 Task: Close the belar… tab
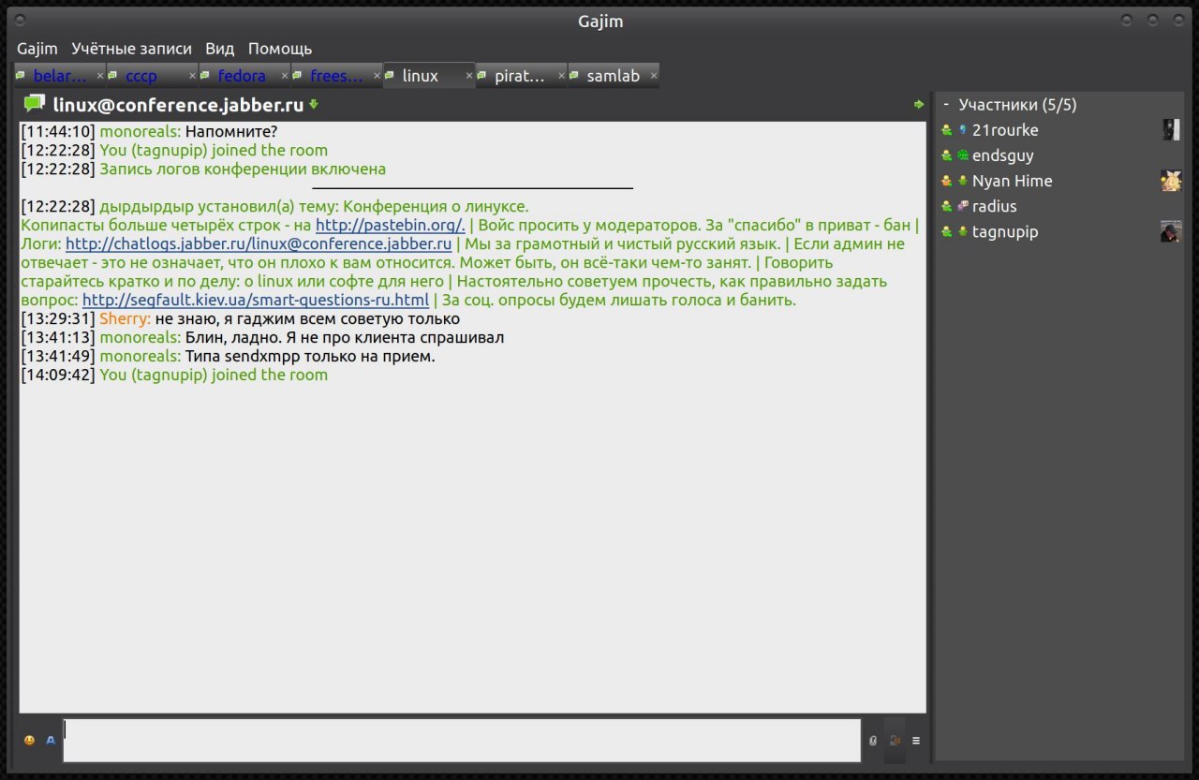(x=100, y=76)
